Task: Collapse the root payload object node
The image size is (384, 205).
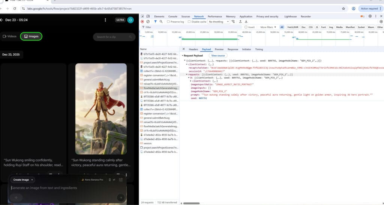Action: 184,60
